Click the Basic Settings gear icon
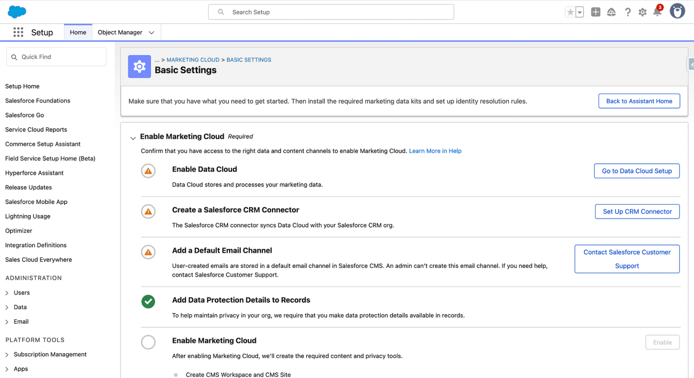Viewport: 694px width, 378px height. pyautogui.click(x=139, y=66)
